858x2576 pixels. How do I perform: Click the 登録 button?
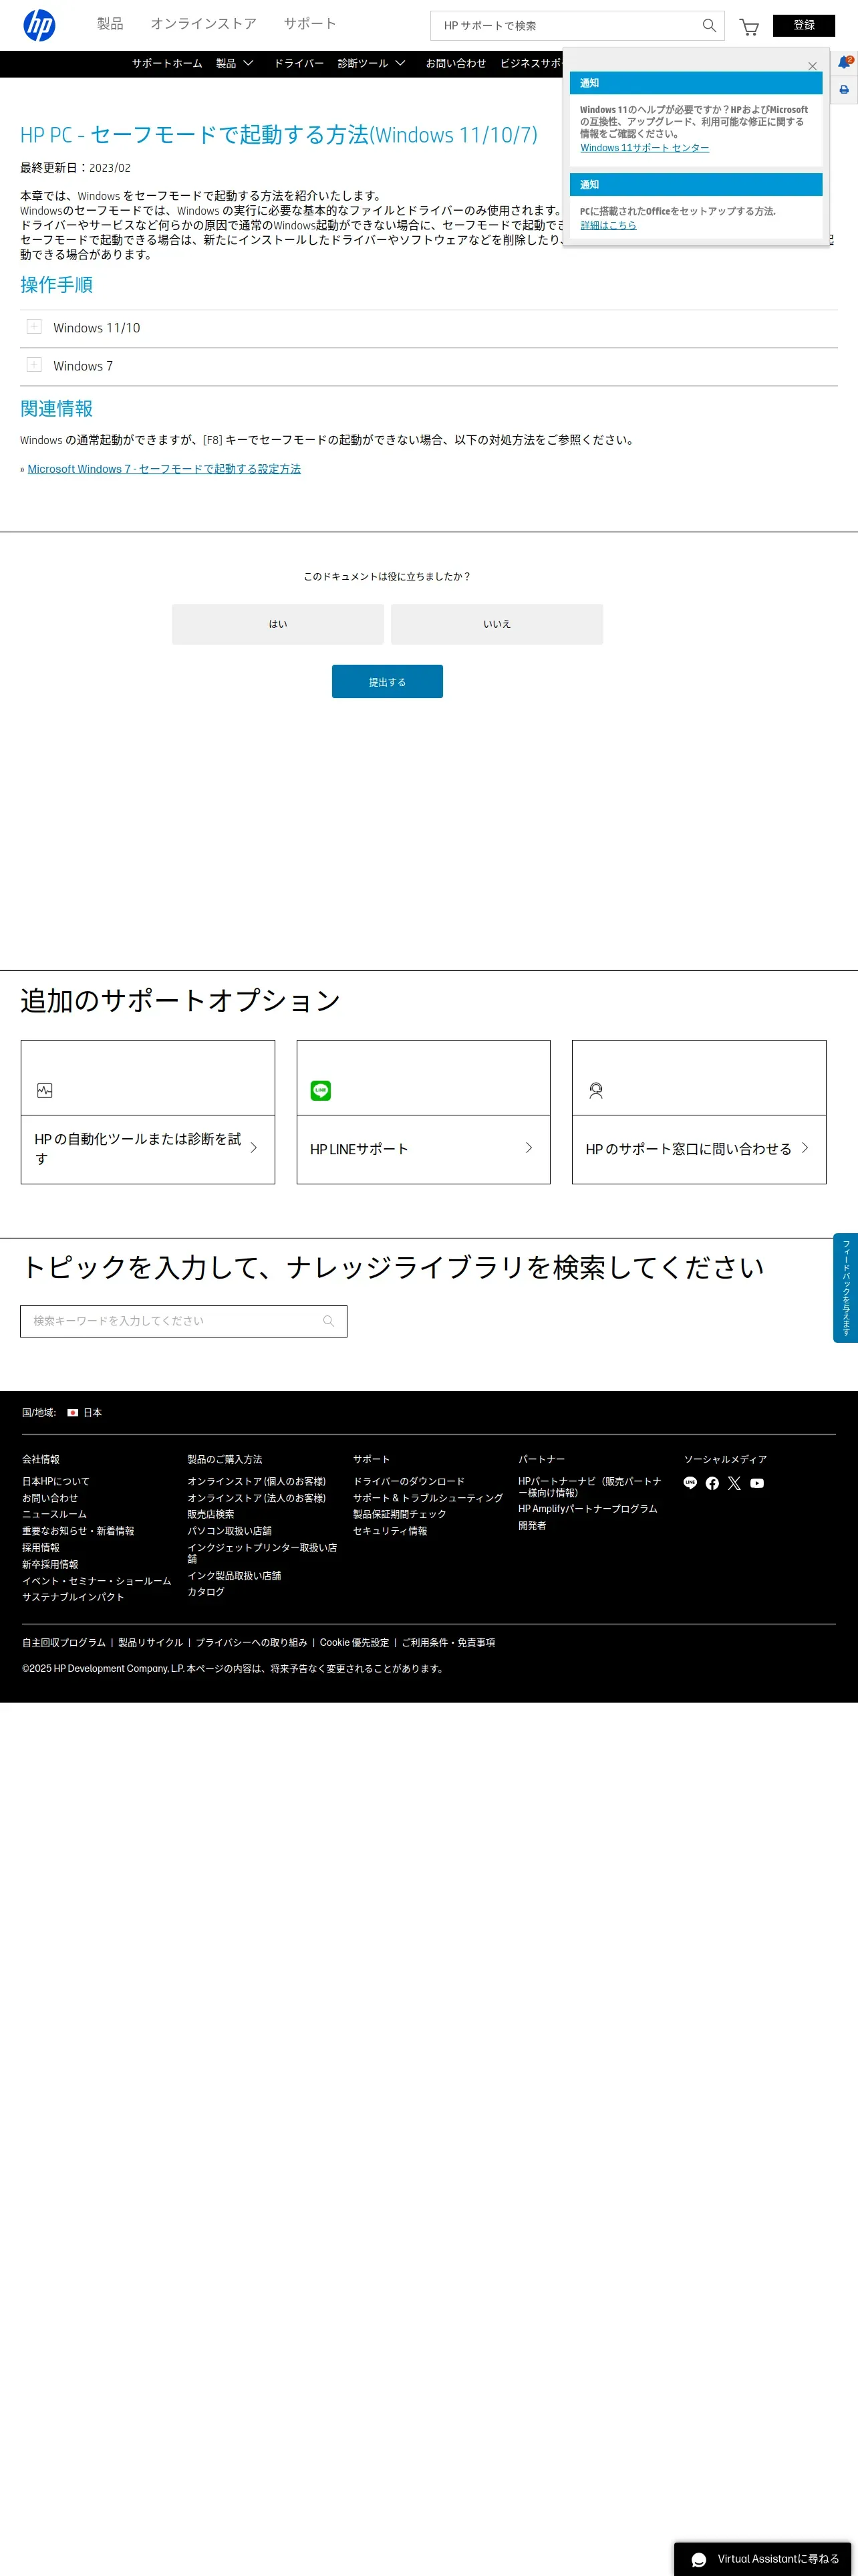[x=804, y=25]
